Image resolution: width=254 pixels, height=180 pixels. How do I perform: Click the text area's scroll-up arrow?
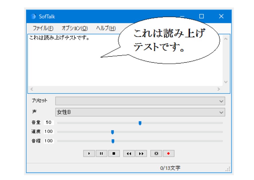[226, 39]
